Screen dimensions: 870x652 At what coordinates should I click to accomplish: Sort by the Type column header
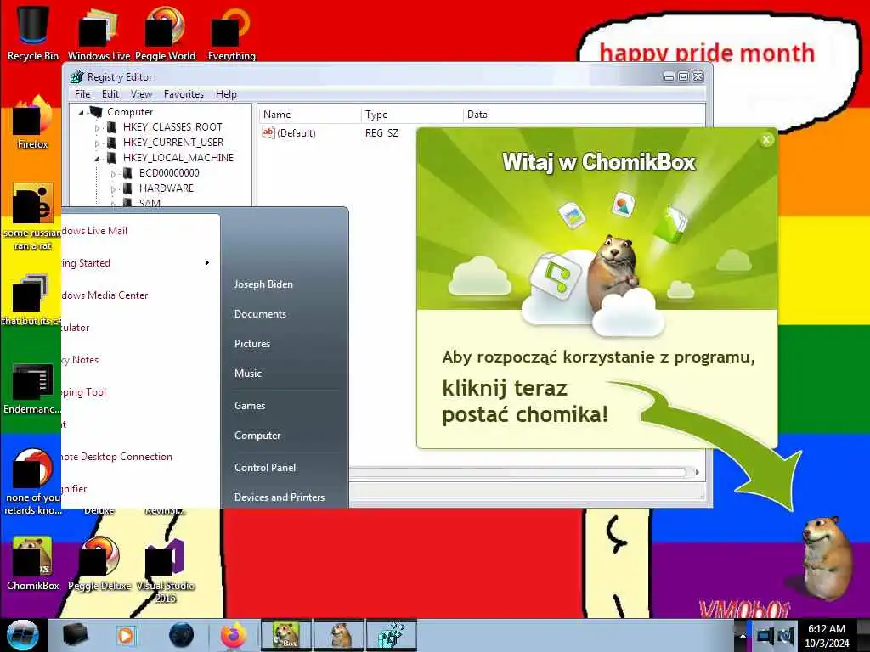click(x=412, y=115)
